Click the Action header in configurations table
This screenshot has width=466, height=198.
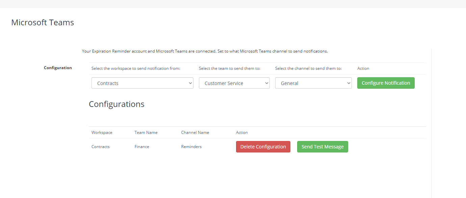(242, 133)
